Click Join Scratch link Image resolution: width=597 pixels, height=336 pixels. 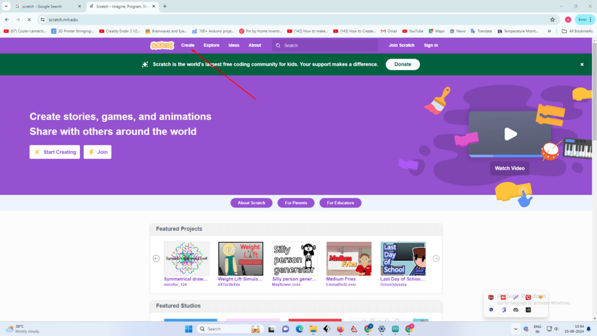pyautogui.click(x=401, y=45)
